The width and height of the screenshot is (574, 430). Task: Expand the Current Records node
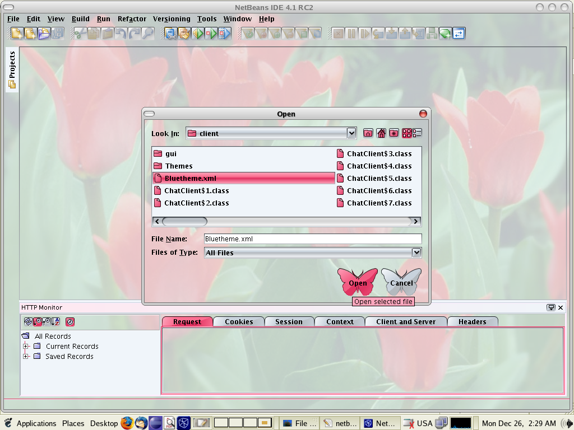[26, 346]
